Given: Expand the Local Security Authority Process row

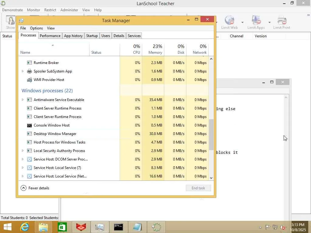Looking at the screenshot, I should click(22, 151).
